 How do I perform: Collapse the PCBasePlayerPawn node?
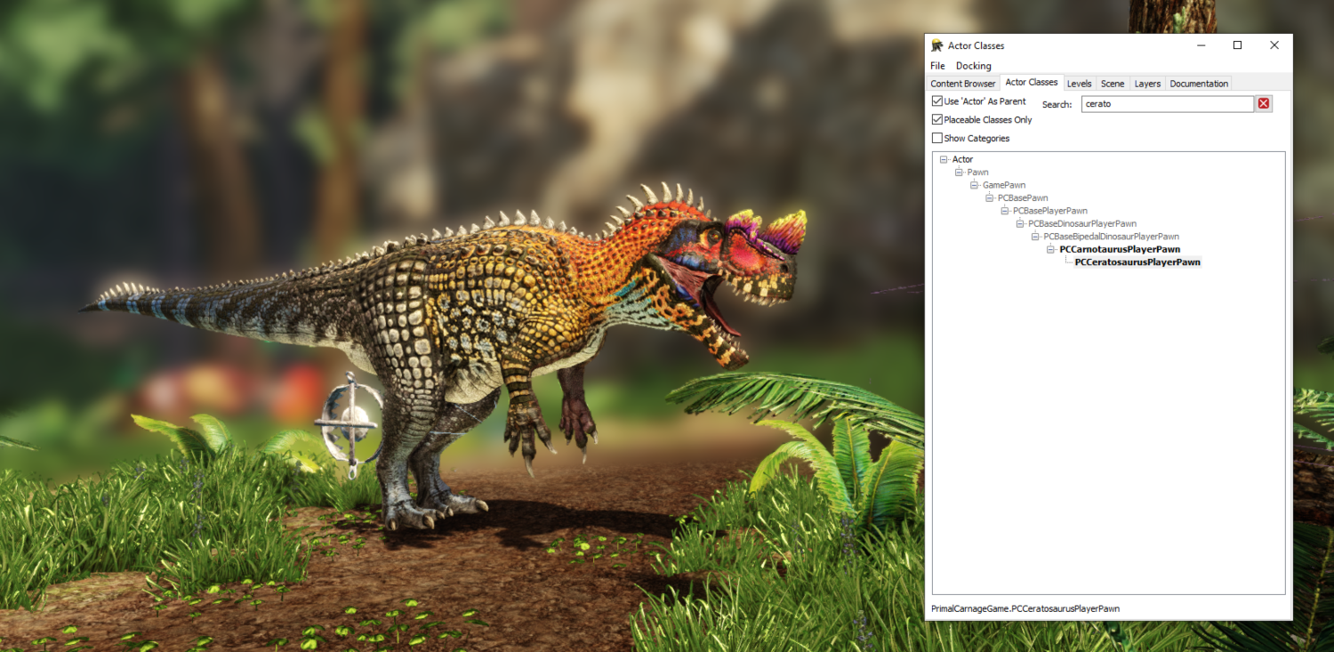click(x=1005, y=211)
